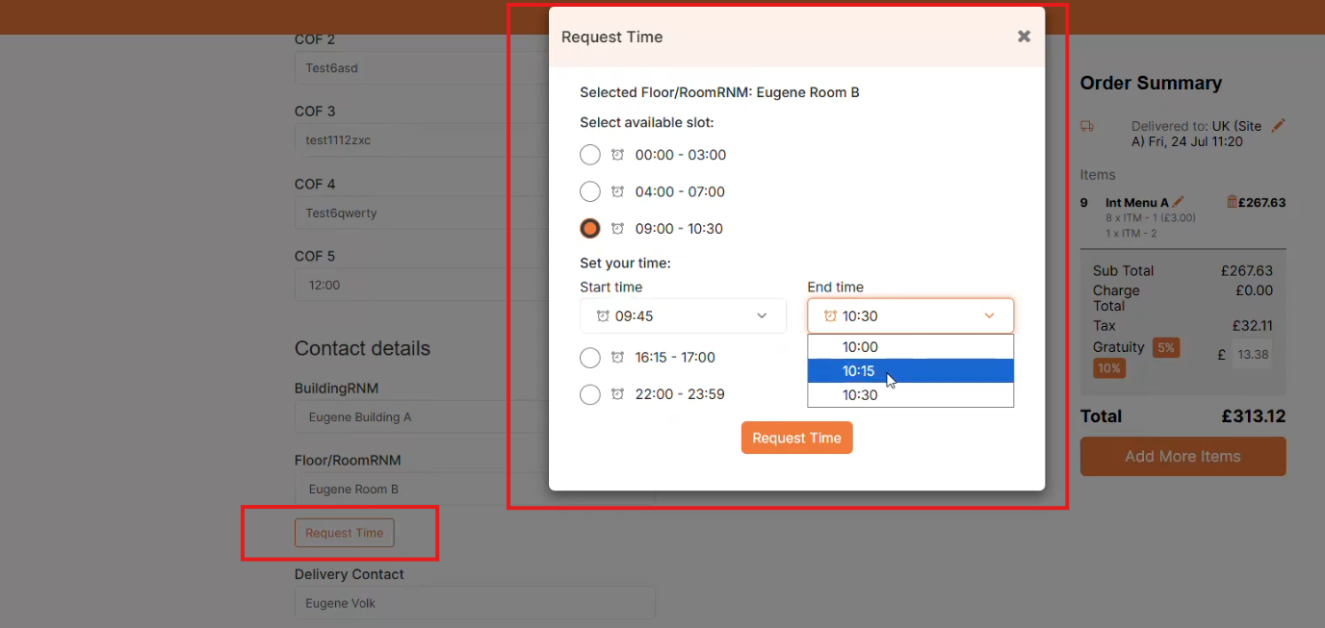The image size is (1325, 628).
Task: Open the Start time dropdown
Action: click(683, 315)
